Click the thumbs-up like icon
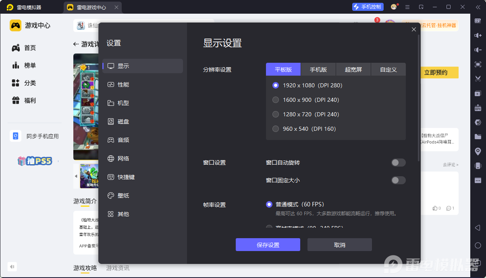Screen dimensions: 486x278 pyautogui.click(x=435, y=208)
